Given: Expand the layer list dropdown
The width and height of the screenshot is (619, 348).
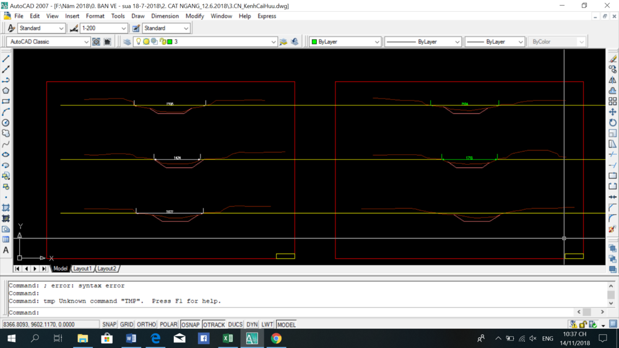Looking at the screenshot, I should pos(273,42).
